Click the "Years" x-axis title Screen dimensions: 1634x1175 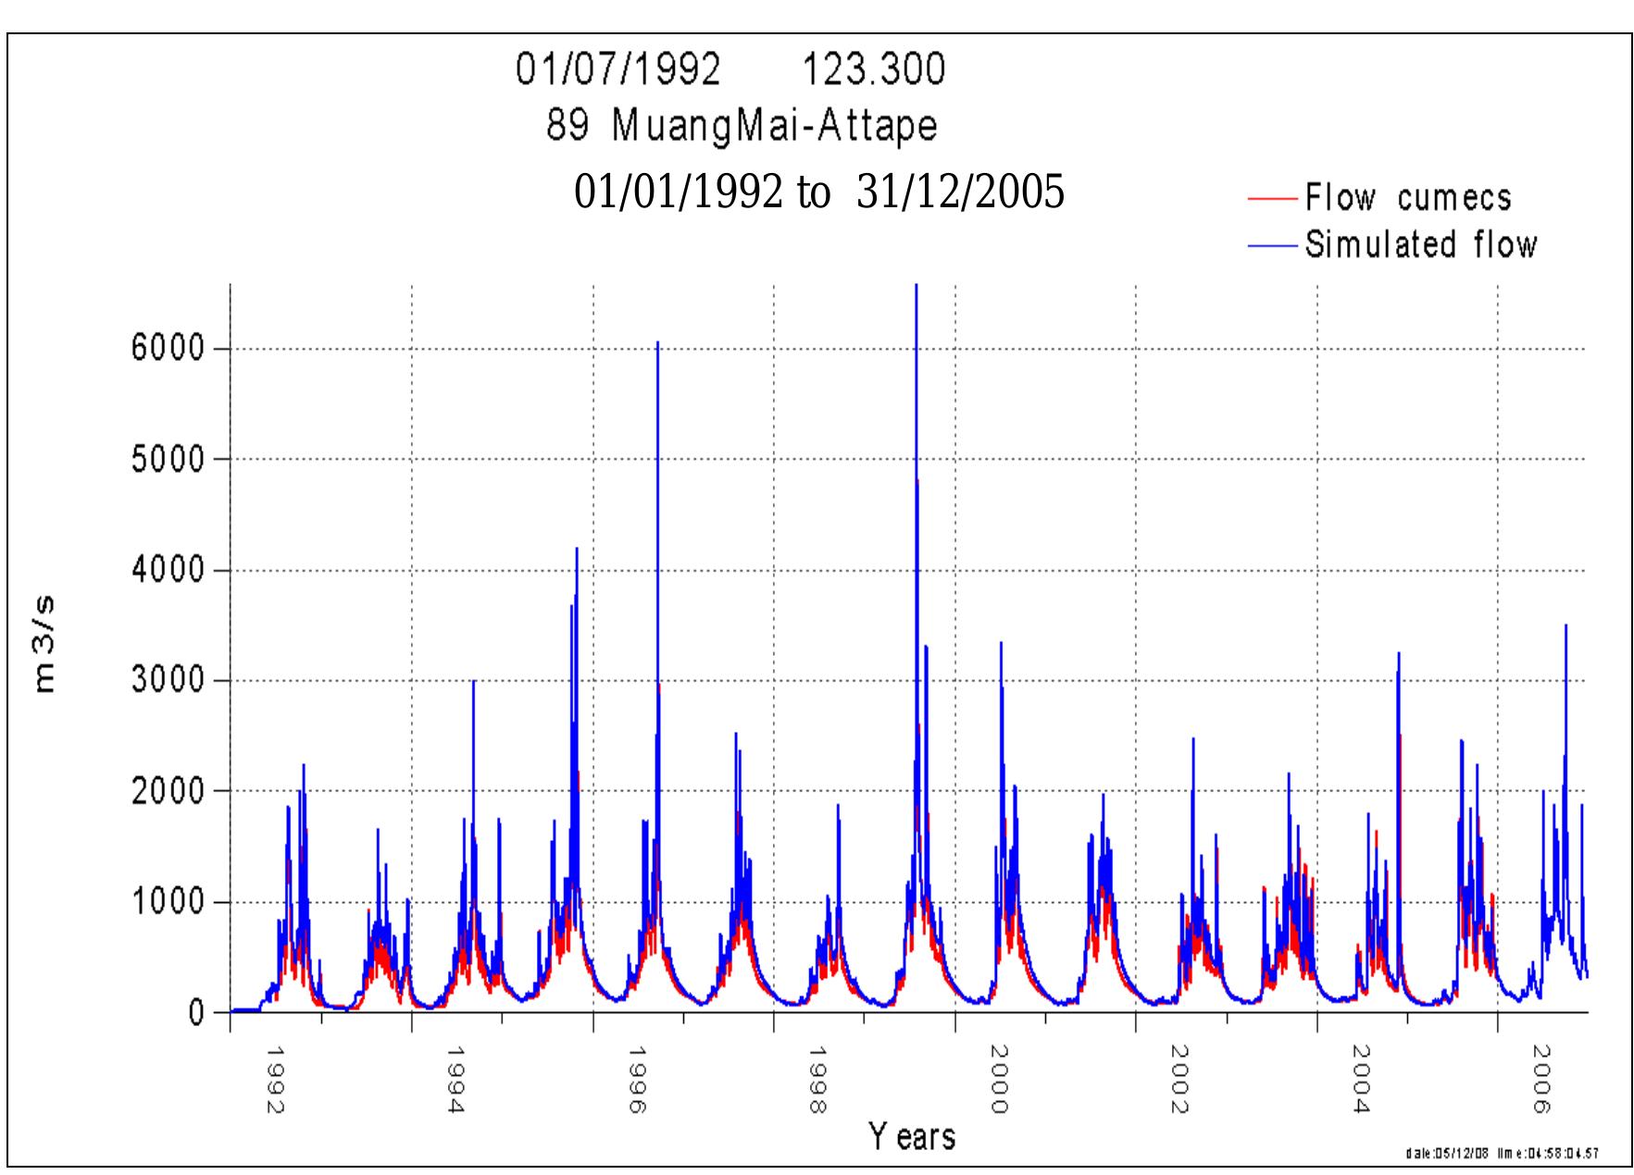pyautogui.click(x=911, y=1136)
